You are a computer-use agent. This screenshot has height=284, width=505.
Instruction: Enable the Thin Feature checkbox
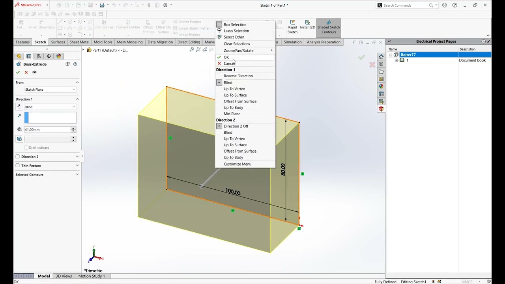pyautogui.click(x=17, y=166)
